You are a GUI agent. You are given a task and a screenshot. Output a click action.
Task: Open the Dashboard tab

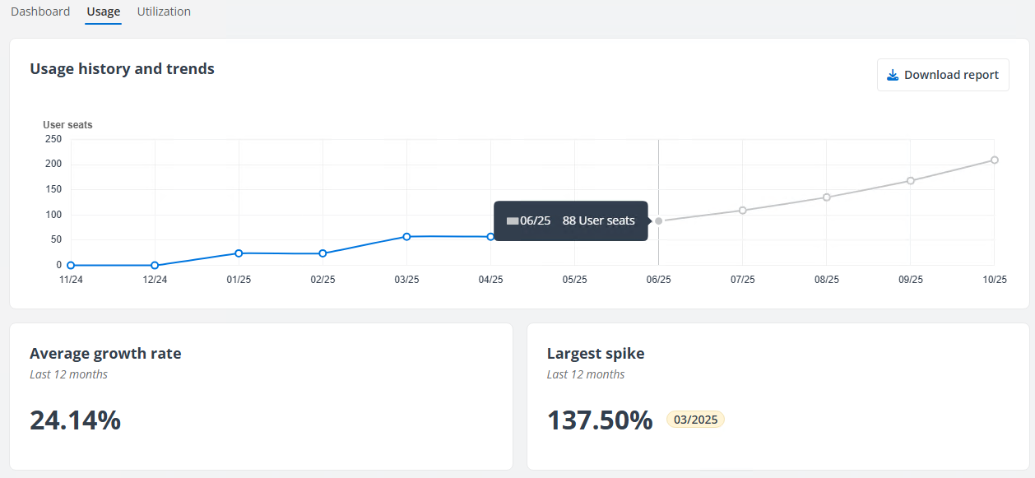click(x=39, y=12)
